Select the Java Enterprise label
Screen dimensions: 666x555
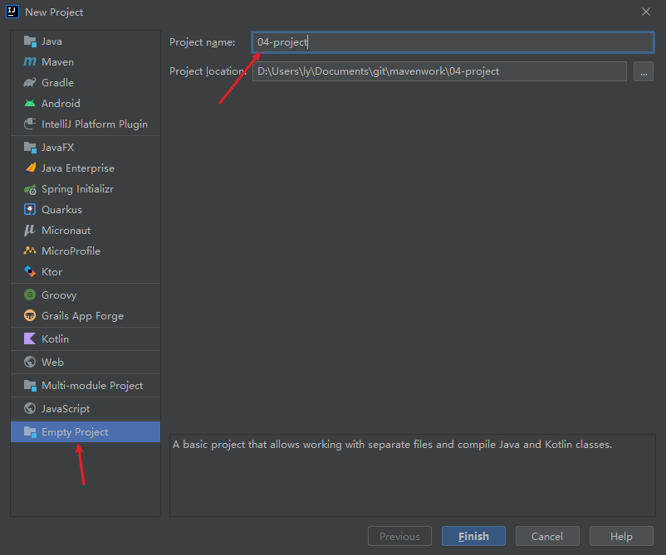[78, 168]
